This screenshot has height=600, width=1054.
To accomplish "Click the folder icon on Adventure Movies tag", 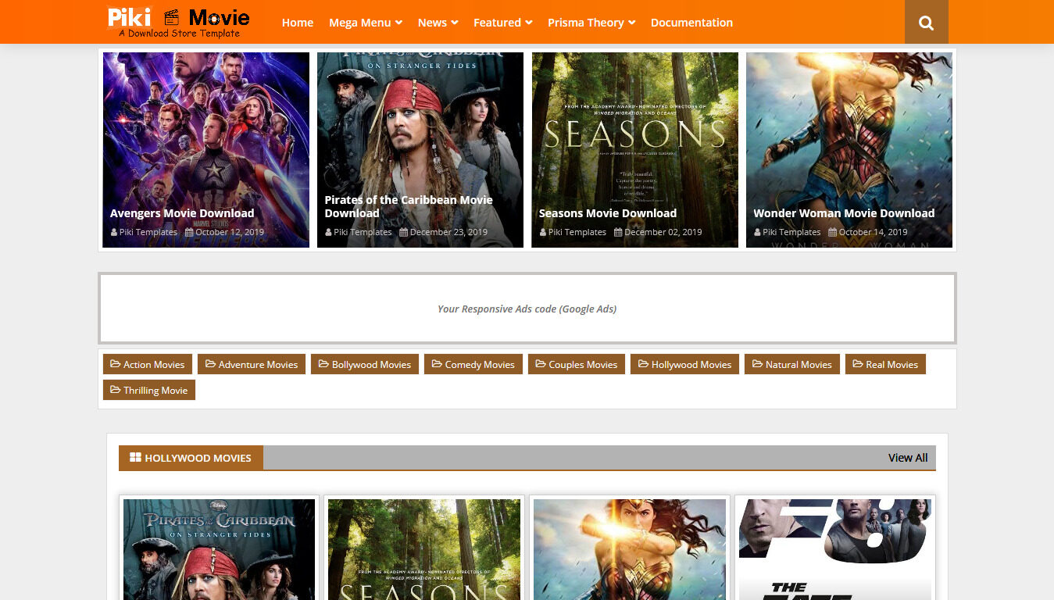I will pyautogui.click(x=211, y=364).
